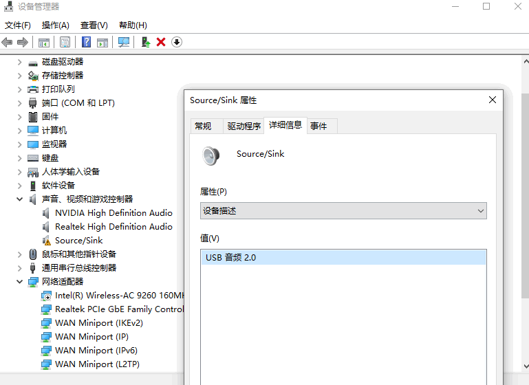This screenshot has height=385, width=529.
Task: Click the disk drives category icon
Action: pos(33,63)
